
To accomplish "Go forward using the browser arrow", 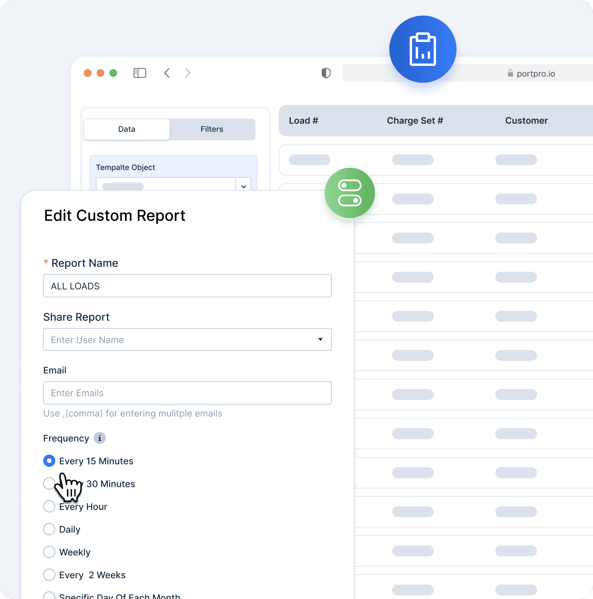I will (x=188, y=73).
